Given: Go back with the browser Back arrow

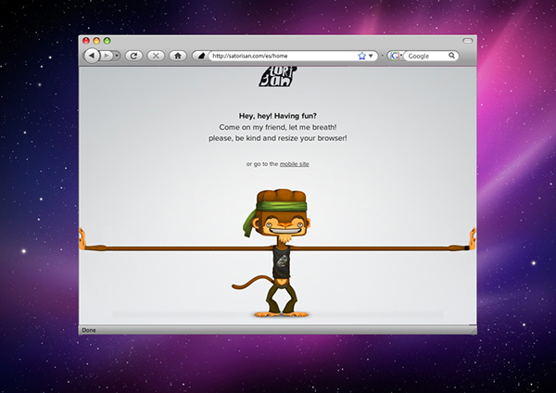Looking at the screenshot, I should point(92,56).
